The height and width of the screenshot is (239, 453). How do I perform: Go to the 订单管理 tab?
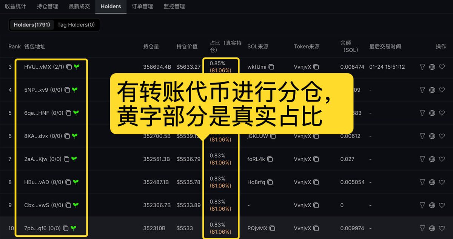click(x=142, y=6)
